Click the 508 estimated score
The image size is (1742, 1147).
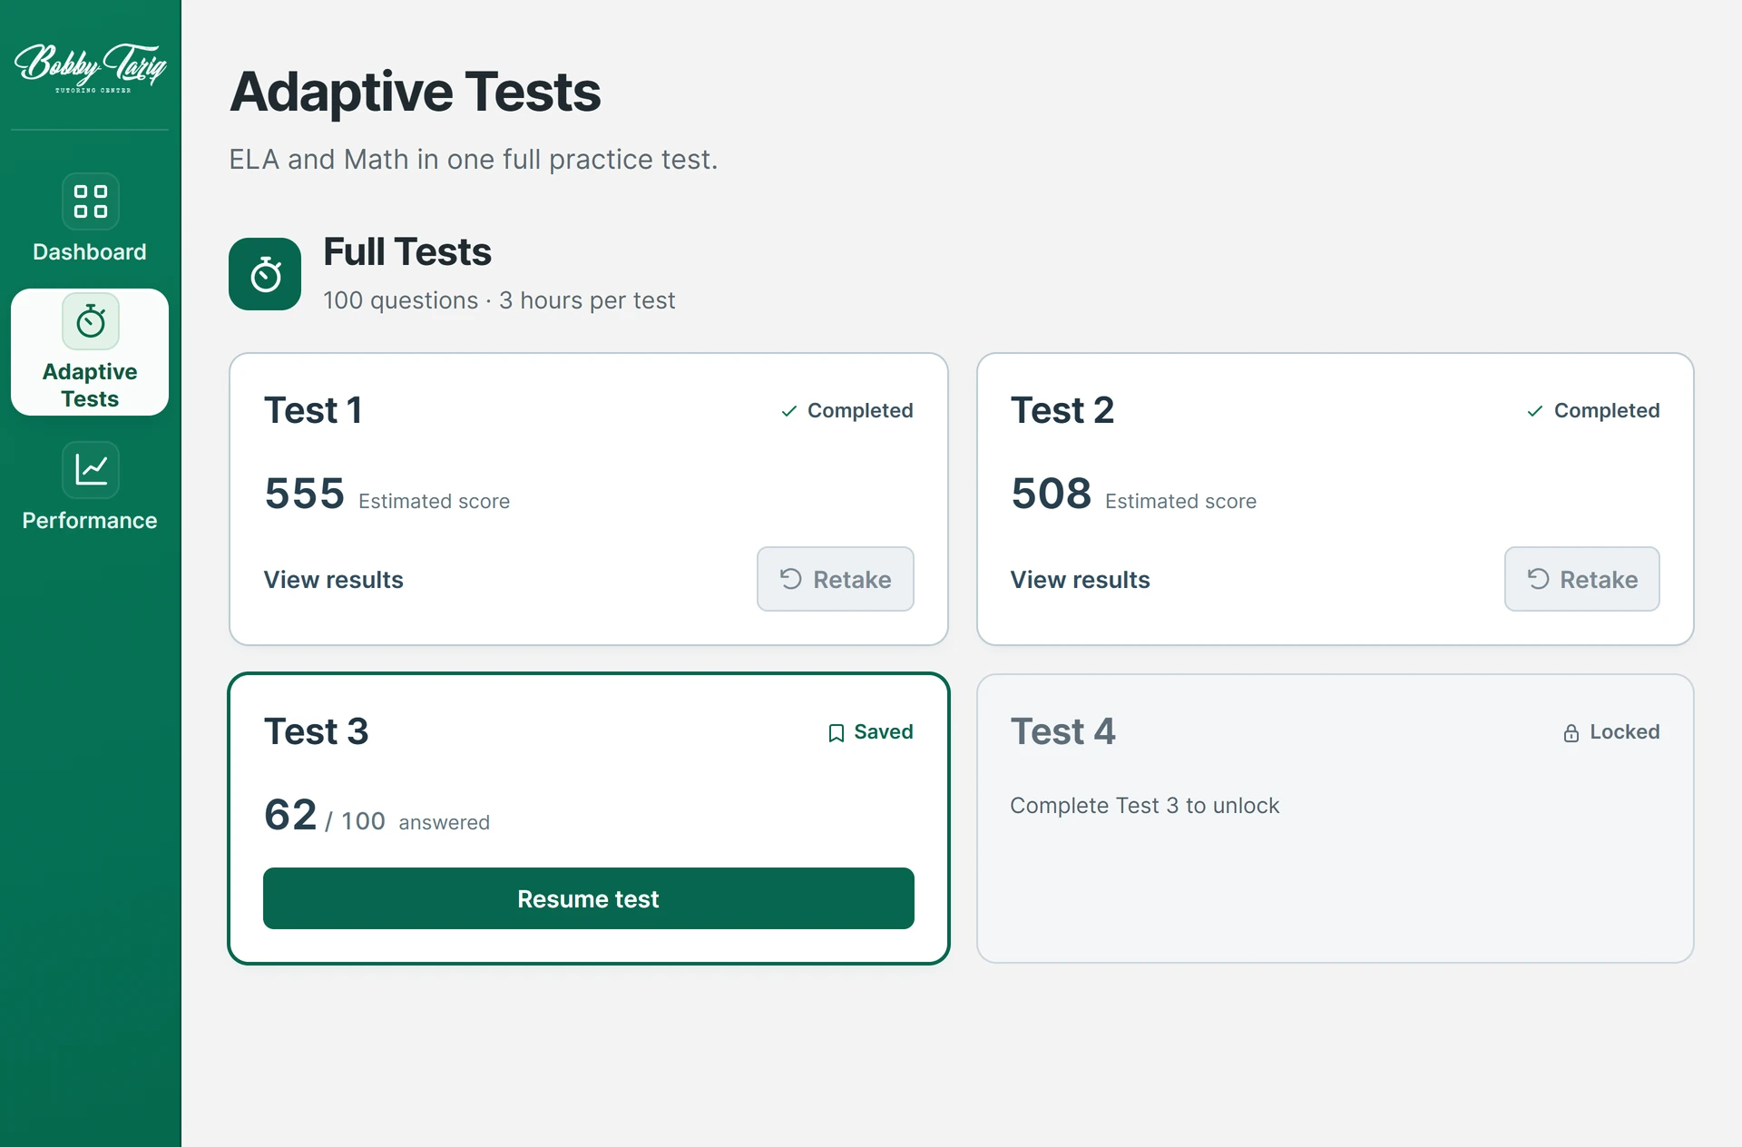tap(1052, 494)
